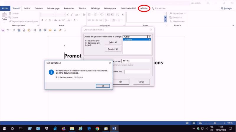Open the font size combo box
Viewport: 236px width, 132px height.
click(x=60, y=15)
